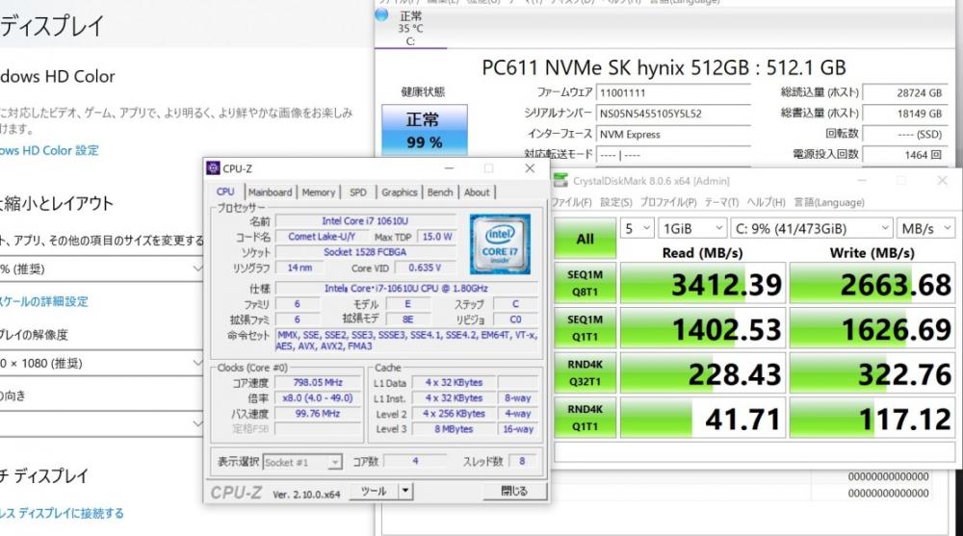Viewport: 963px width, 536px height.
Task: Click the 正常 99 % health status button
Action: tap(425, 130)
